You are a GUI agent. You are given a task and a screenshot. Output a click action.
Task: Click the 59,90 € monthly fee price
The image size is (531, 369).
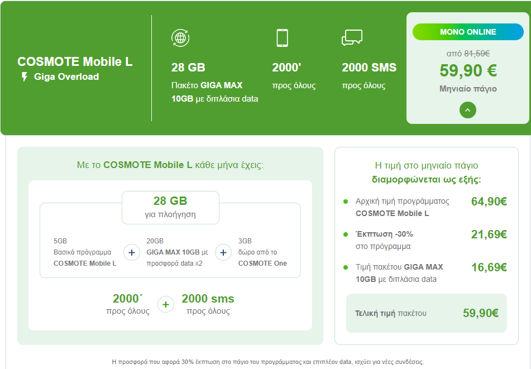click(468, 70)
